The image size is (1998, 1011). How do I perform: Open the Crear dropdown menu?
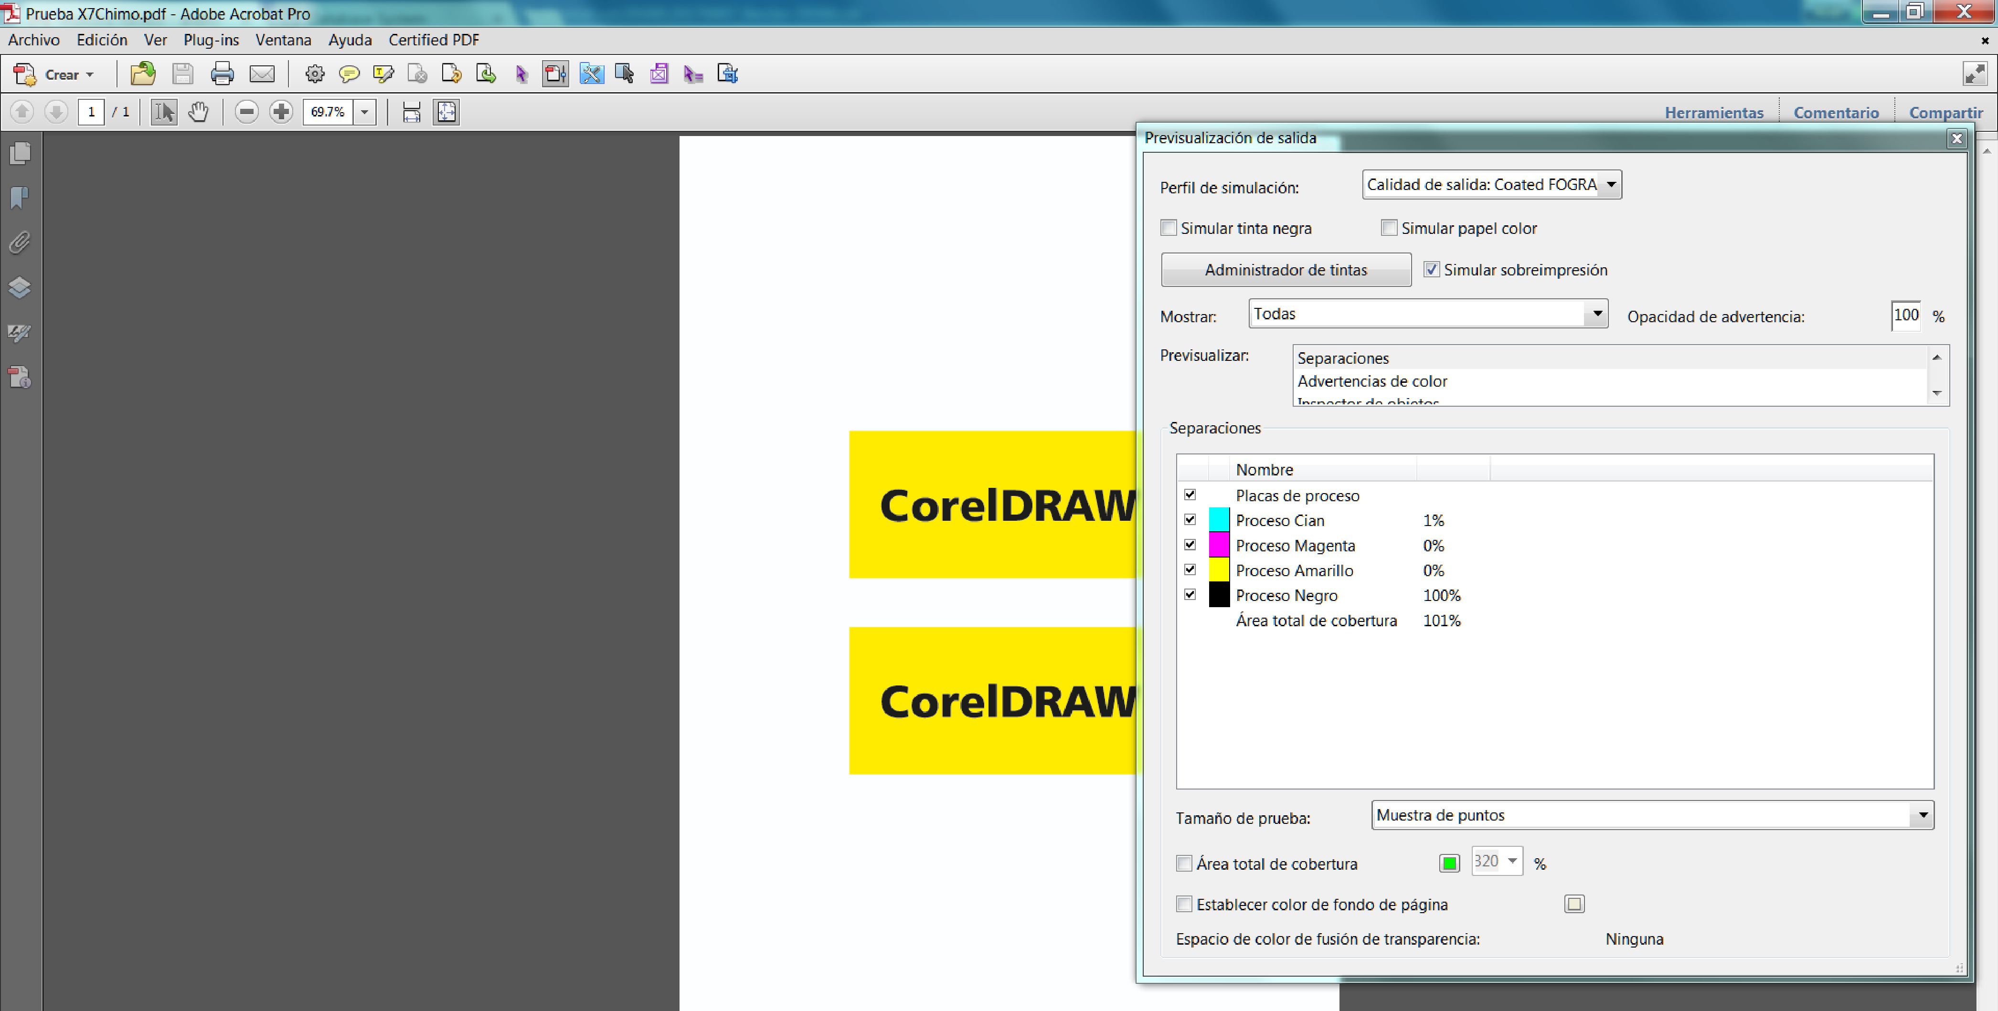point(54,74)
